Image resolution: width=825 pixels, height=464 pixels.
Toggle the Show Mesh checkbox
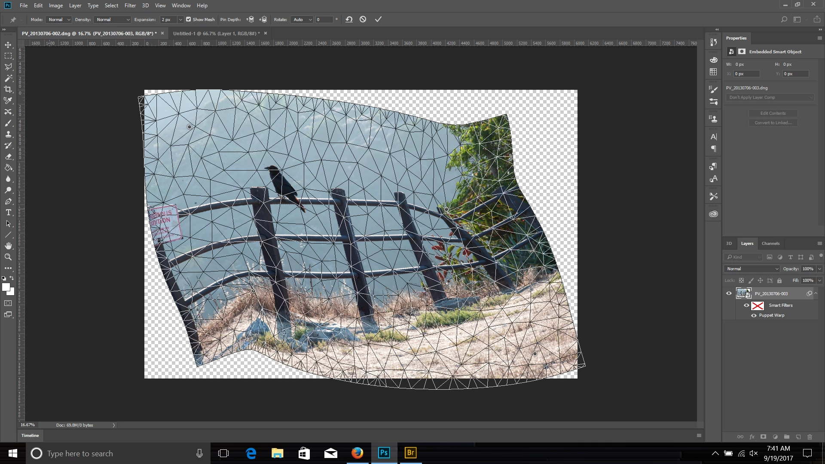(x=188, y=19)
